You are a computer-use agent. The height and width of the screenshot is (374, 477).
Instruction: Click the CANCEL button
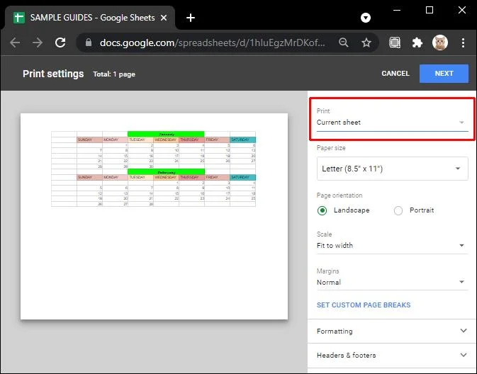395,74
